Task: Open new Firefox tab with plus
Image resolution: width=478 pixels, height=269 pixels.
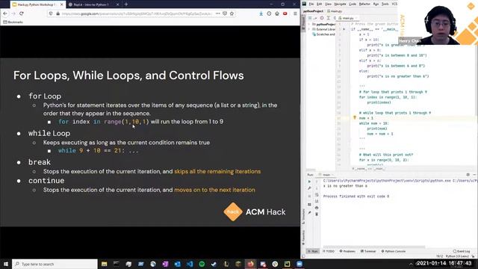Action: (126, 4)
